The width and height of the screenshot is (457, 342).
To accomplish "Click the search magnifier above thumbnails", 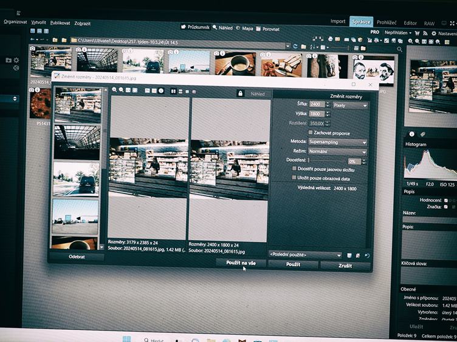I will click(x=400, y=50).
